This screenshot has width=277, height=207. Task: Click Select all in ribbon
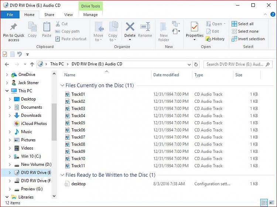point(243,24)
